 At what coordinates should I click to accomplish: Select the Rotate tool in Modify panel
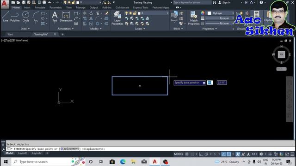coord(91,13)
